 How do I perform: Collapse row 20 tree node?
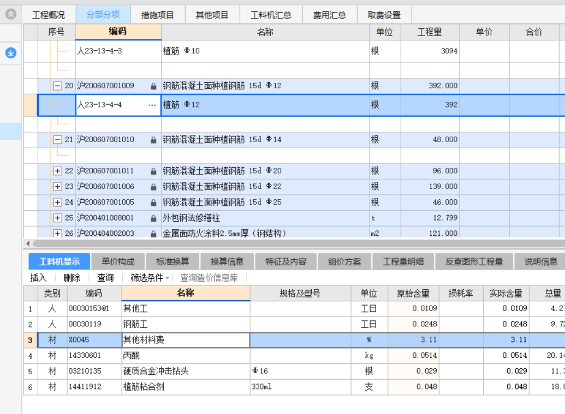click(x=57, y=86)
